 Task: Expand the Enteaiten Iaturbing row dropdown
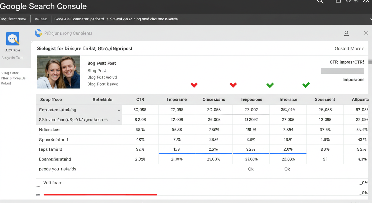(119, 110)
